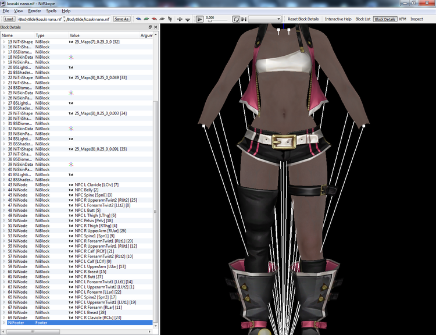Click the Save As button
Screen dimensions: 436x335
[121, 19]
